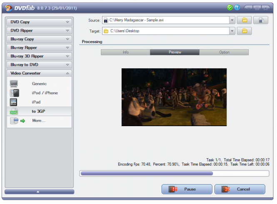Click the More list icon with green arrow

[x=17, y=121]
